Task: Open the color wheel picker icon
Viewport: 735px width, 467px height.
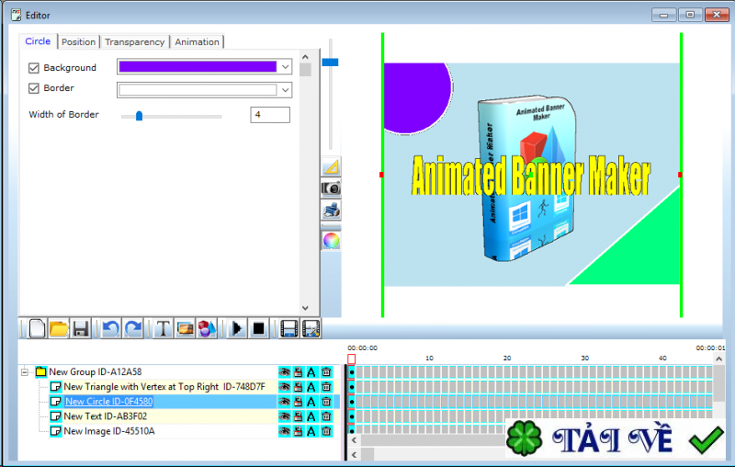Action: [x=332, y=241]
